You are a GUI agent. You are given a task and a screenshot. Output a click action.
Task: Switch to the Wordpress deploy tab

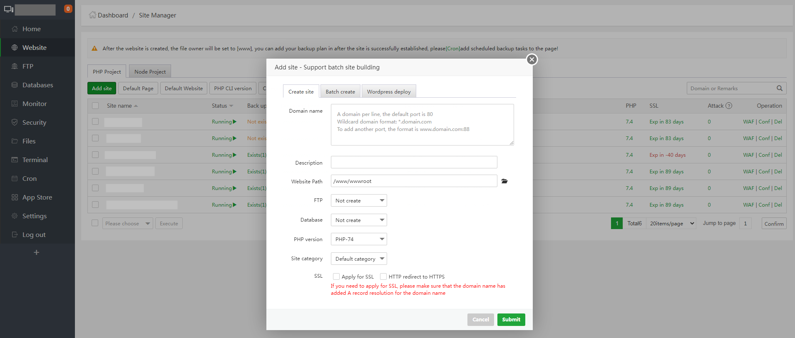(x=389, y=91)
